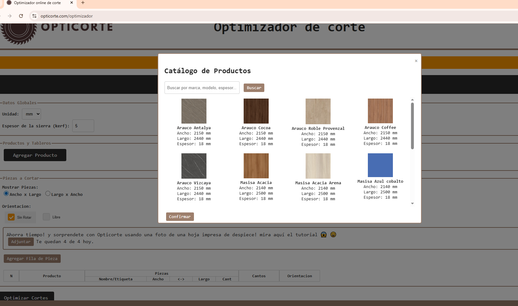The image size is (518, 306).
Task: Click the shocked face emoji in the banner
Action: [x=324, y=234]
